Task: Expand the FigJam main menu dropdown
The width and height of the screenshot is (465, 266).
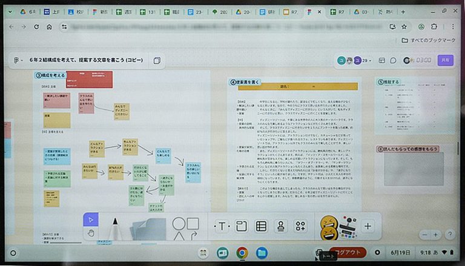Action: click(19, 60)
